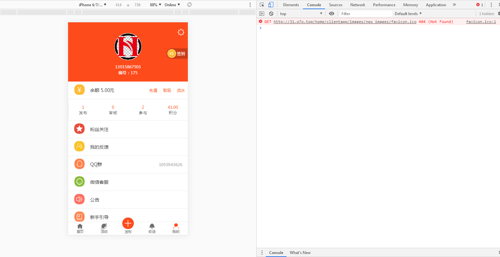Open settings via the gear icon
Screen dimensions: 500x257
coord(181,32)
